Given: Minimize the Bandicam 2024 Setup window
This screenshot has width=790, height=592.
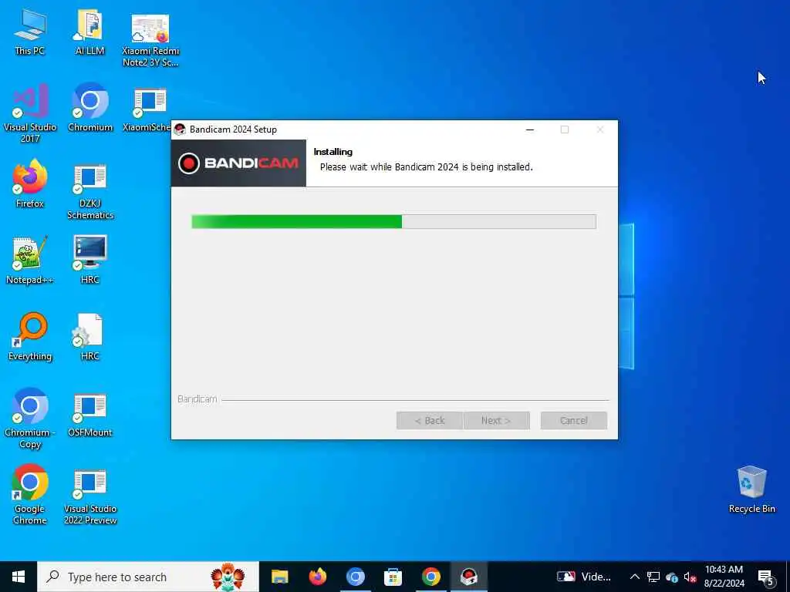Looking at the screenshot, I should click(x=529, y=129).
